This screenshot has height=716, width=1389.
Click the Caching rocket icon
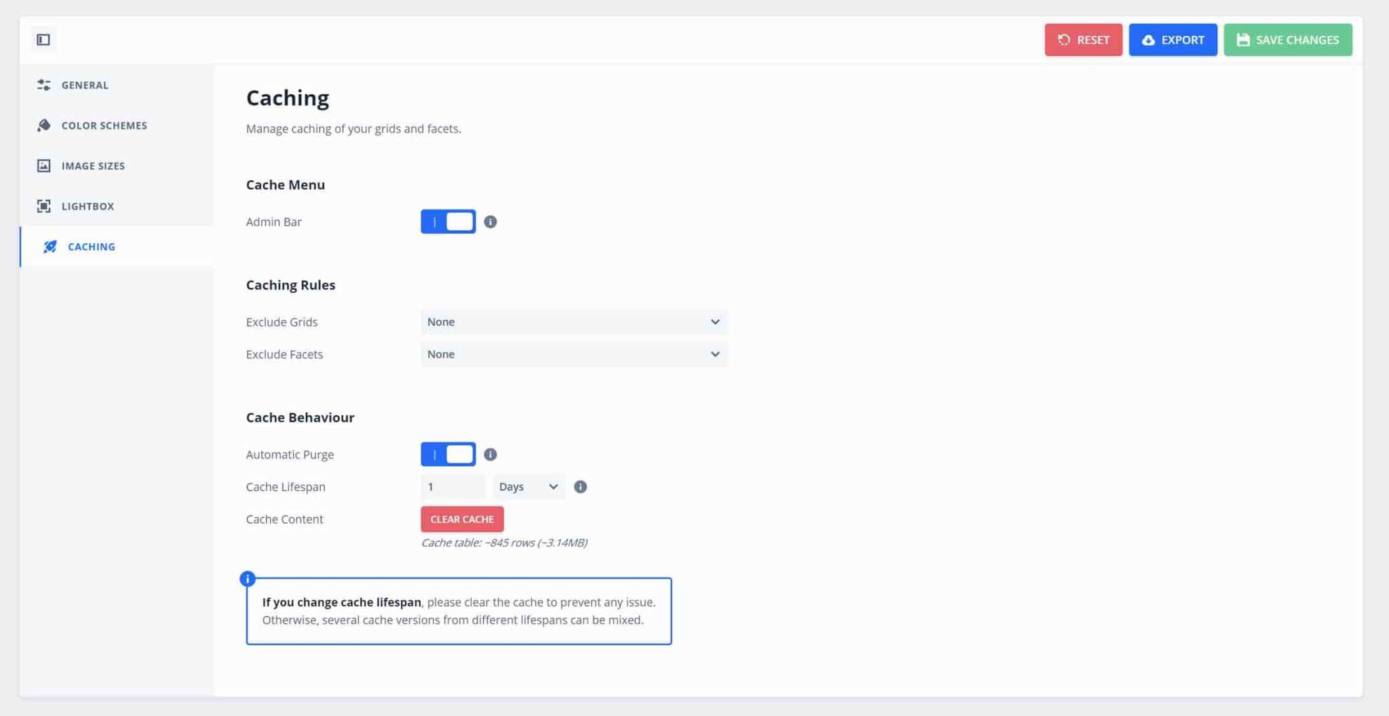pos(50,247)
